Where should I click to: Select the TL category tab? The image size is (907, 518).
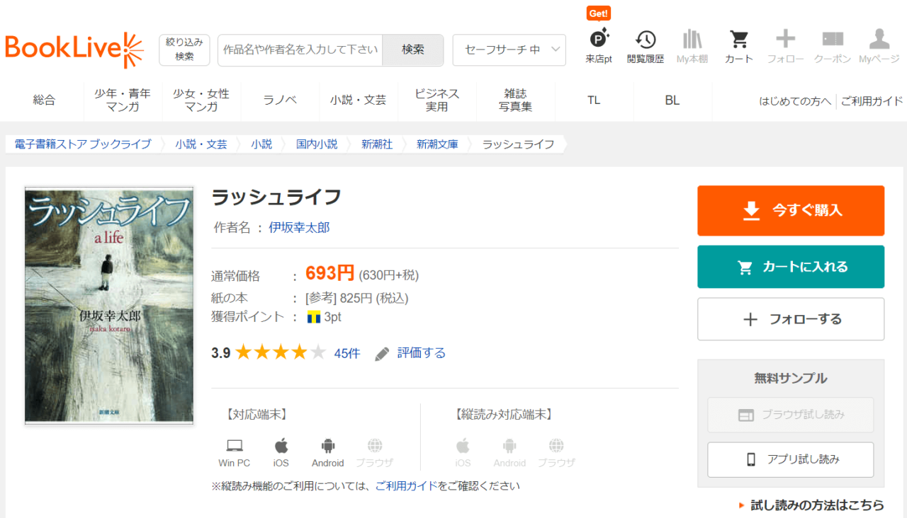coord(594,100)
